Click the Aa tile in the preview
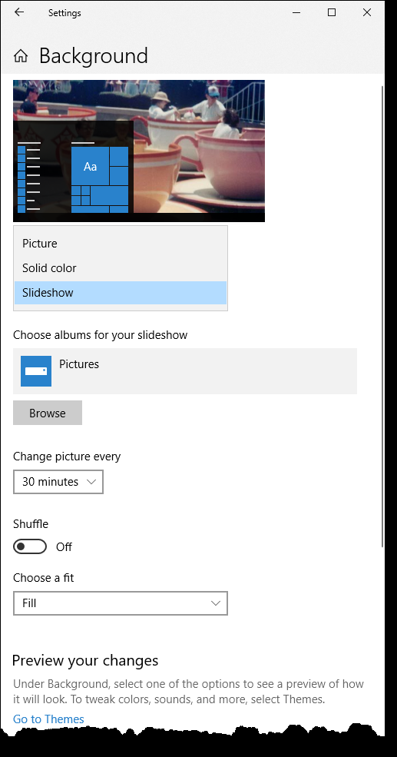The image size is (397, 757). (90, 167)
